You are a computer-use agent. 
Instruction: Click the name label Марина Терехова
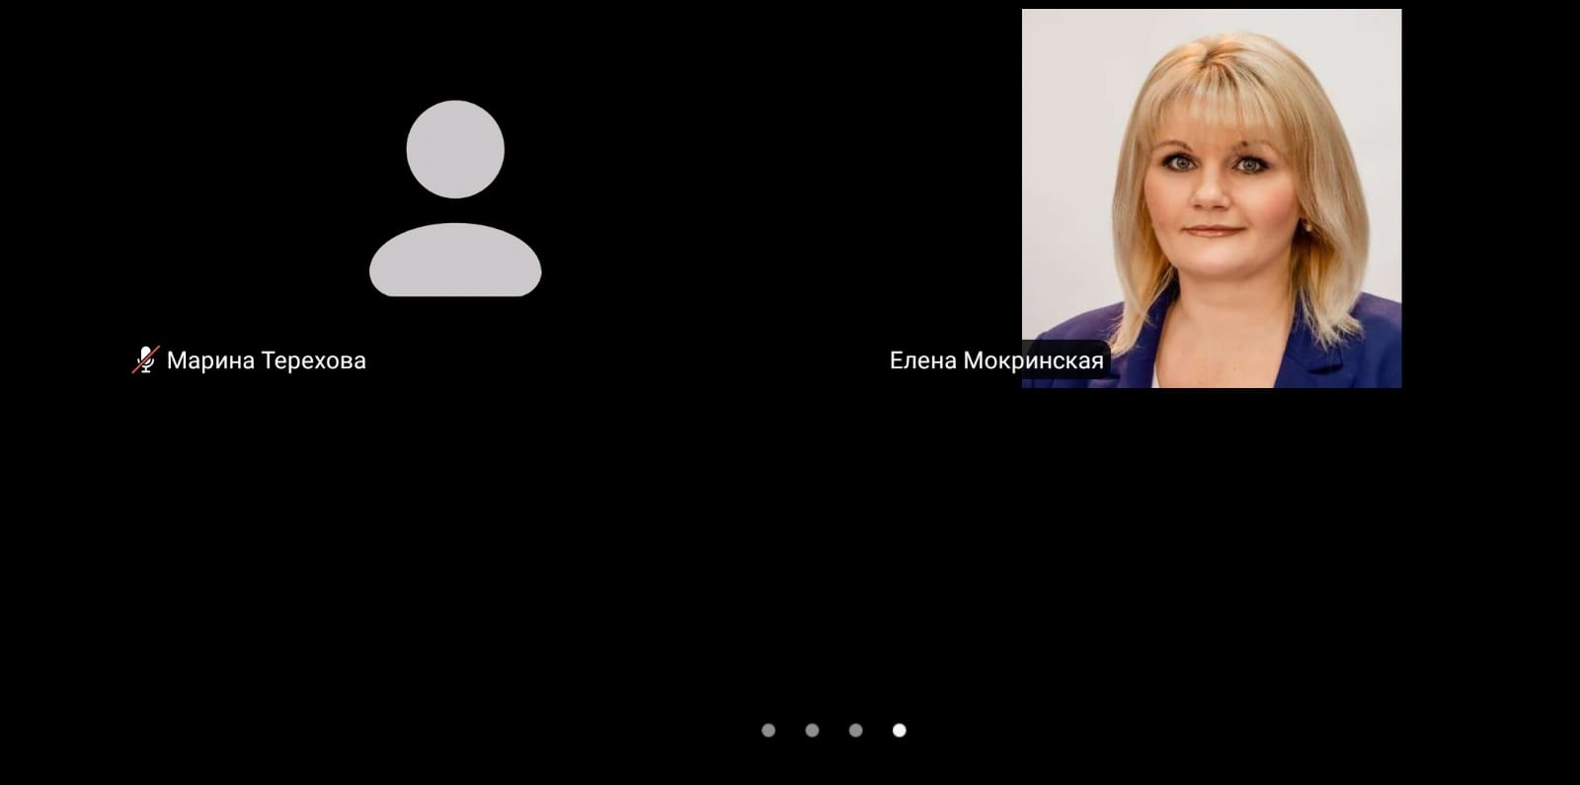[267, 360]
